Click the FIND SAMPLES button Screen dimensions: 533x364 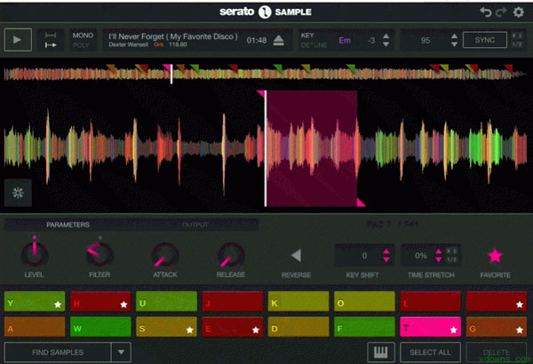(58, 352)
